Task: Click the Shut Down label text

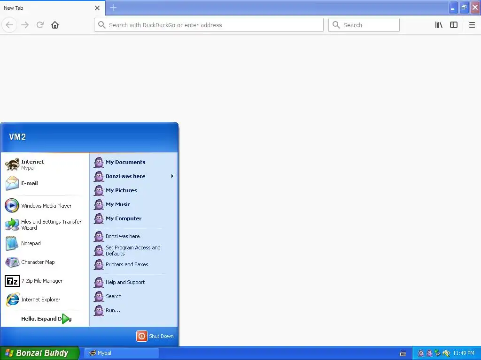Action: [x=161, y=336]
